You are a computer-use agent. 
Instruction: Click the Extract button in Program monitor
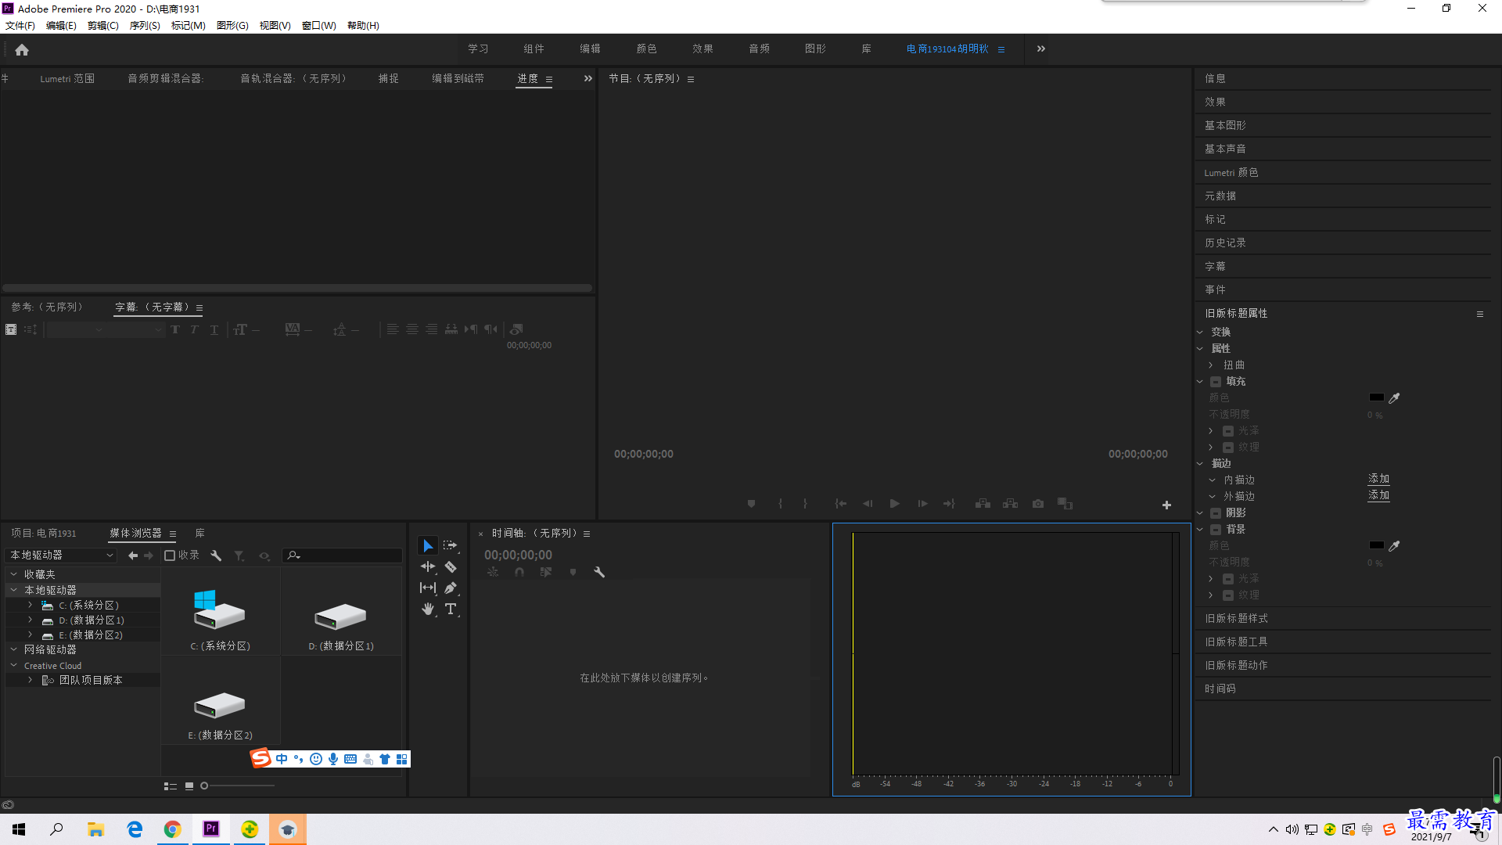[x=1011, y=504]
